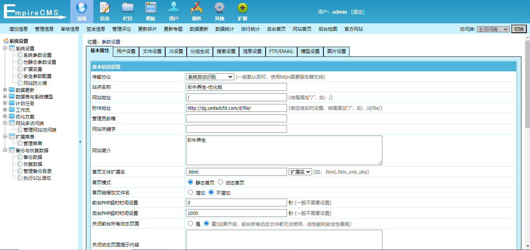
Task: Switch to the 用户设置 tab
Action: 126,51
